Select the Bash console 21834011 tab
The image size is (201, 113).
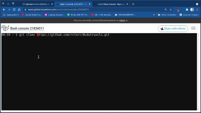click(x=73, y=4)
